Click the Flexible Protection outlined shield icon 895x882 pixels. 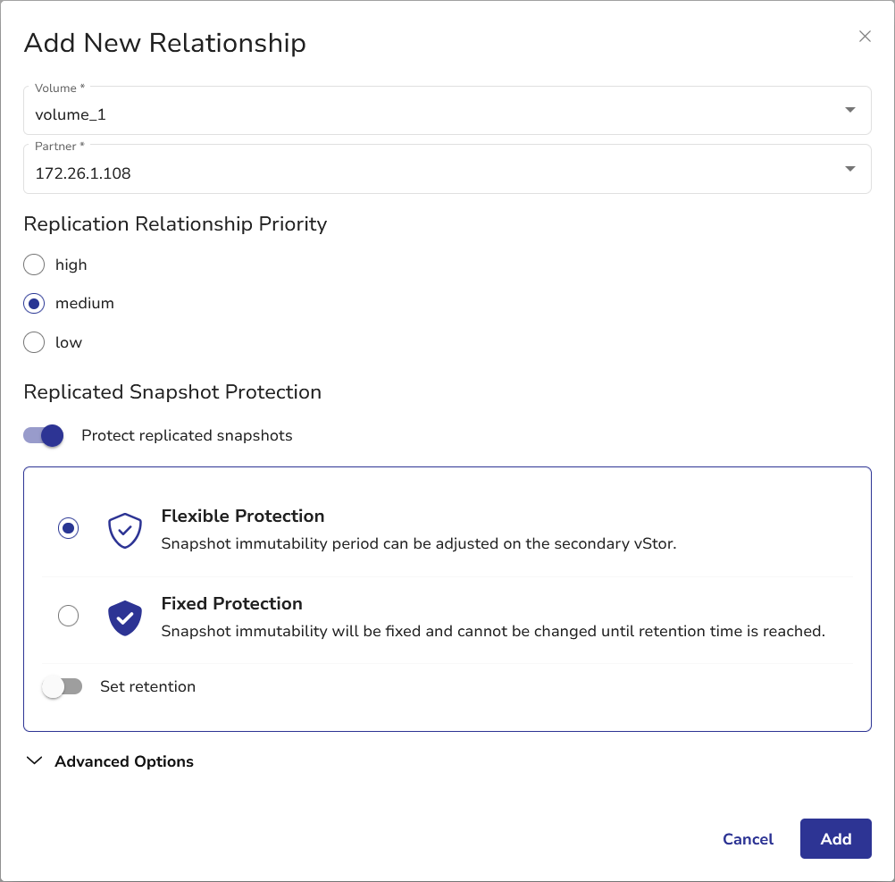(125, 529)
